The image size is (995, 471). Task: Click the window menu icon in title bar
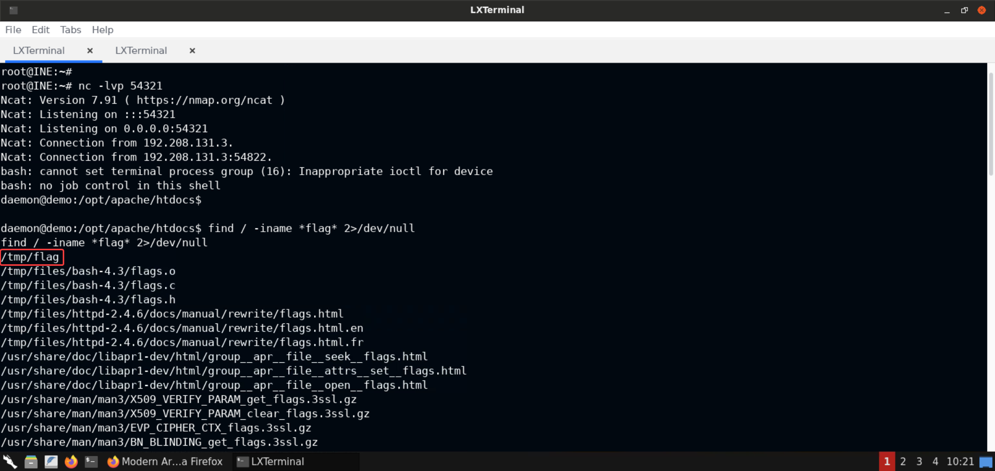(x=13, y=10)
